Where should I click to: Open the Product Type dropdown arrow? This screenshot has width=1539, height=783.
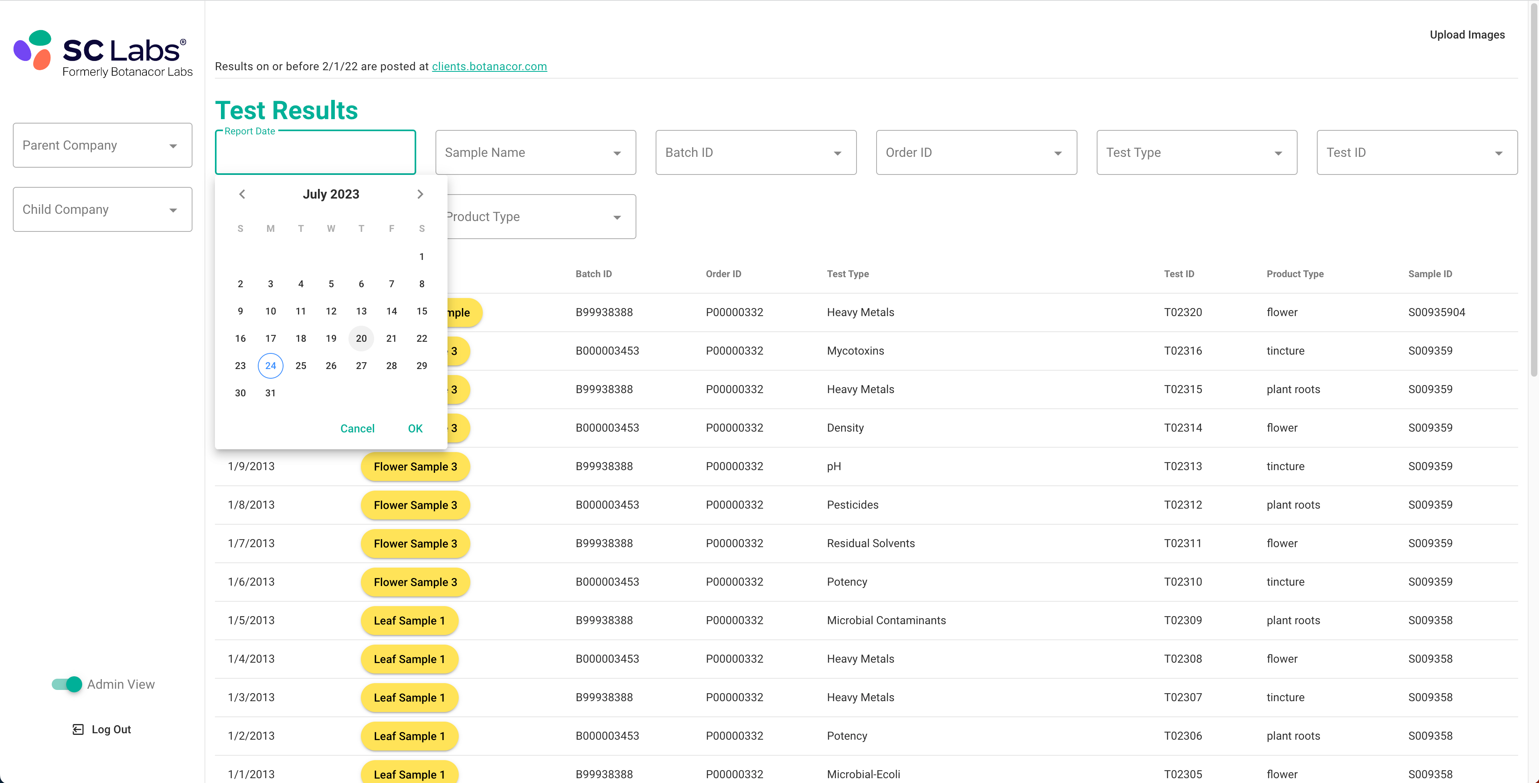617,217
